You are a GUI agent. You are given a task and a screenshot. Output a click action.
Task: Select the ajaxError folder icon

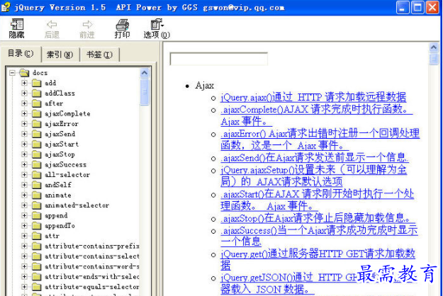coord(36,124)
